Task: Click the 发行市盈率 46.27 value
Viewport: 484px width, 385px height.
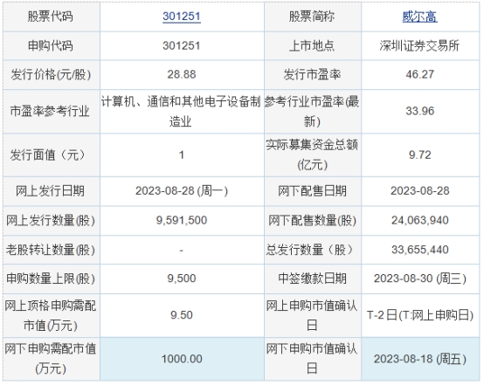Action: coord(420,74)
